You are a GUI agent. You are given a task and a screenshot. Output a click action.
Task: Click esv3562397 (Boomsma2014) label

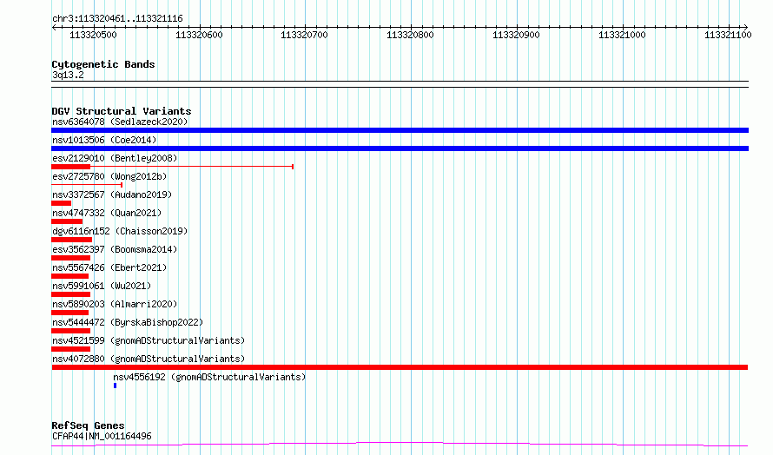point(115,249)
